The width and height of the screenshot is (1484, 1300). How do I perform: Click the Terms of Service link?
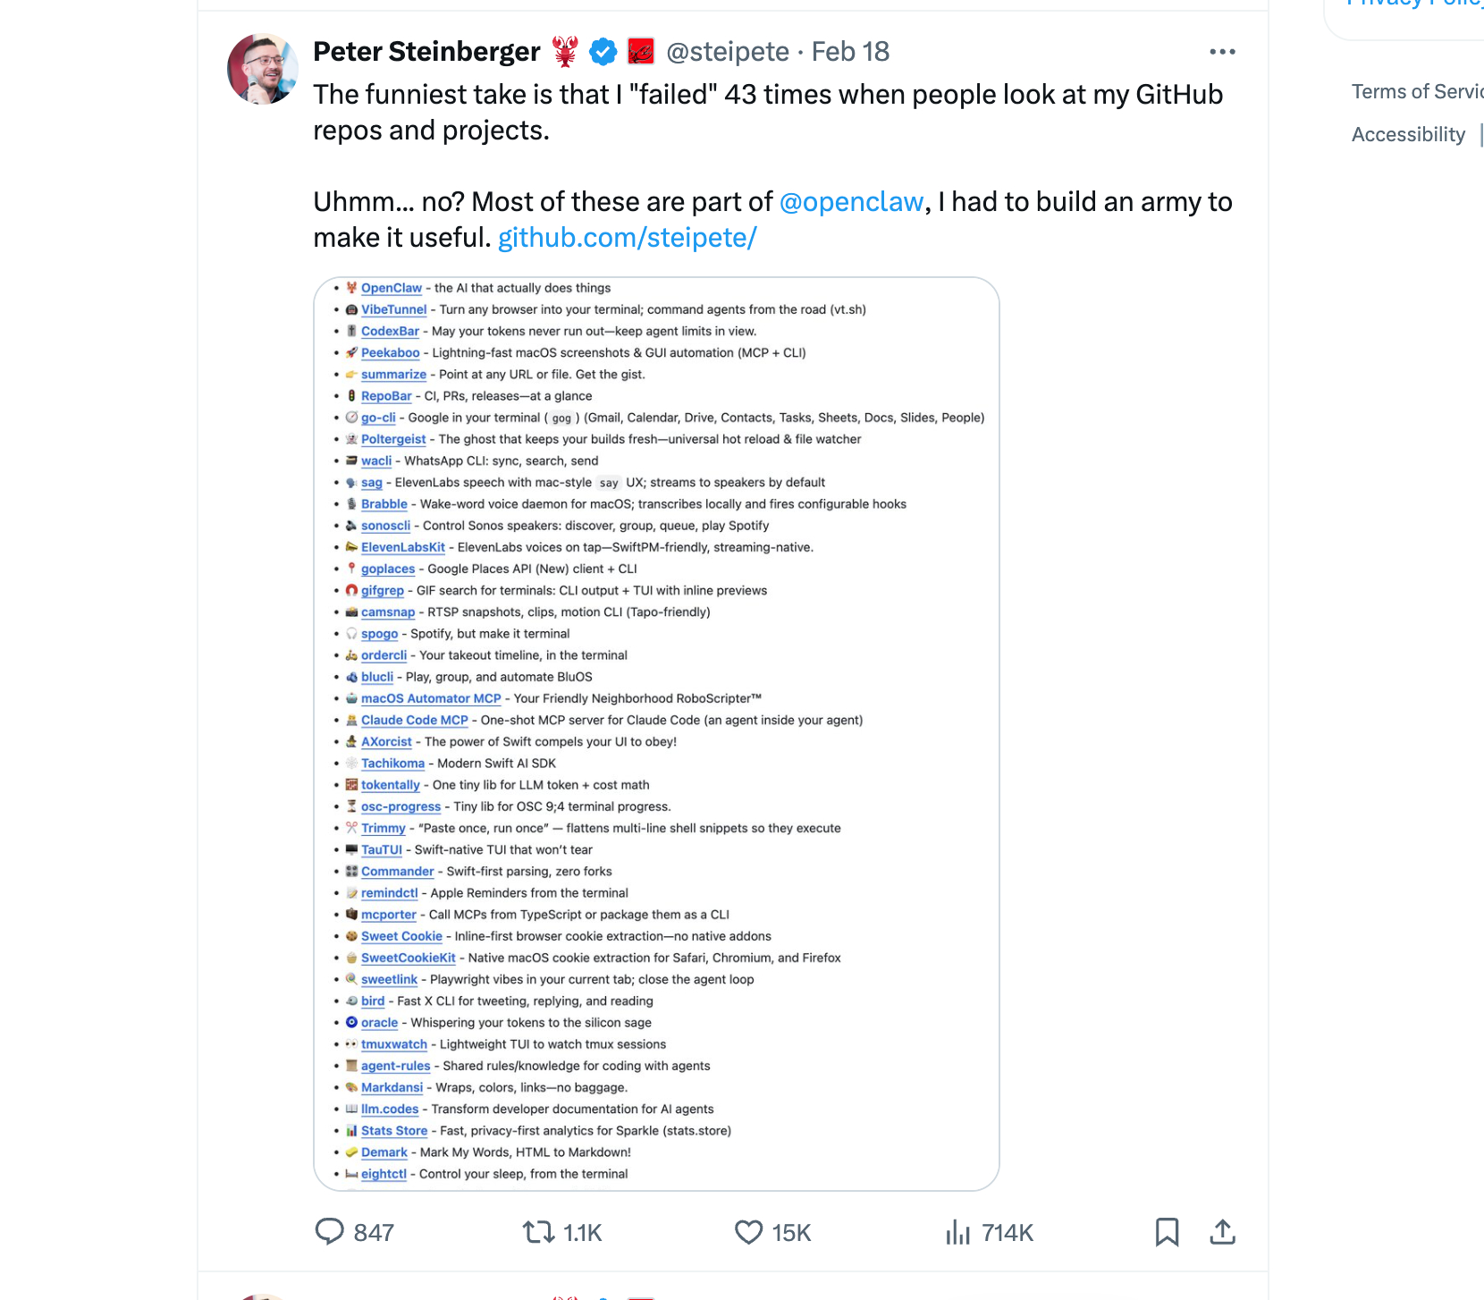[1417, 92]
